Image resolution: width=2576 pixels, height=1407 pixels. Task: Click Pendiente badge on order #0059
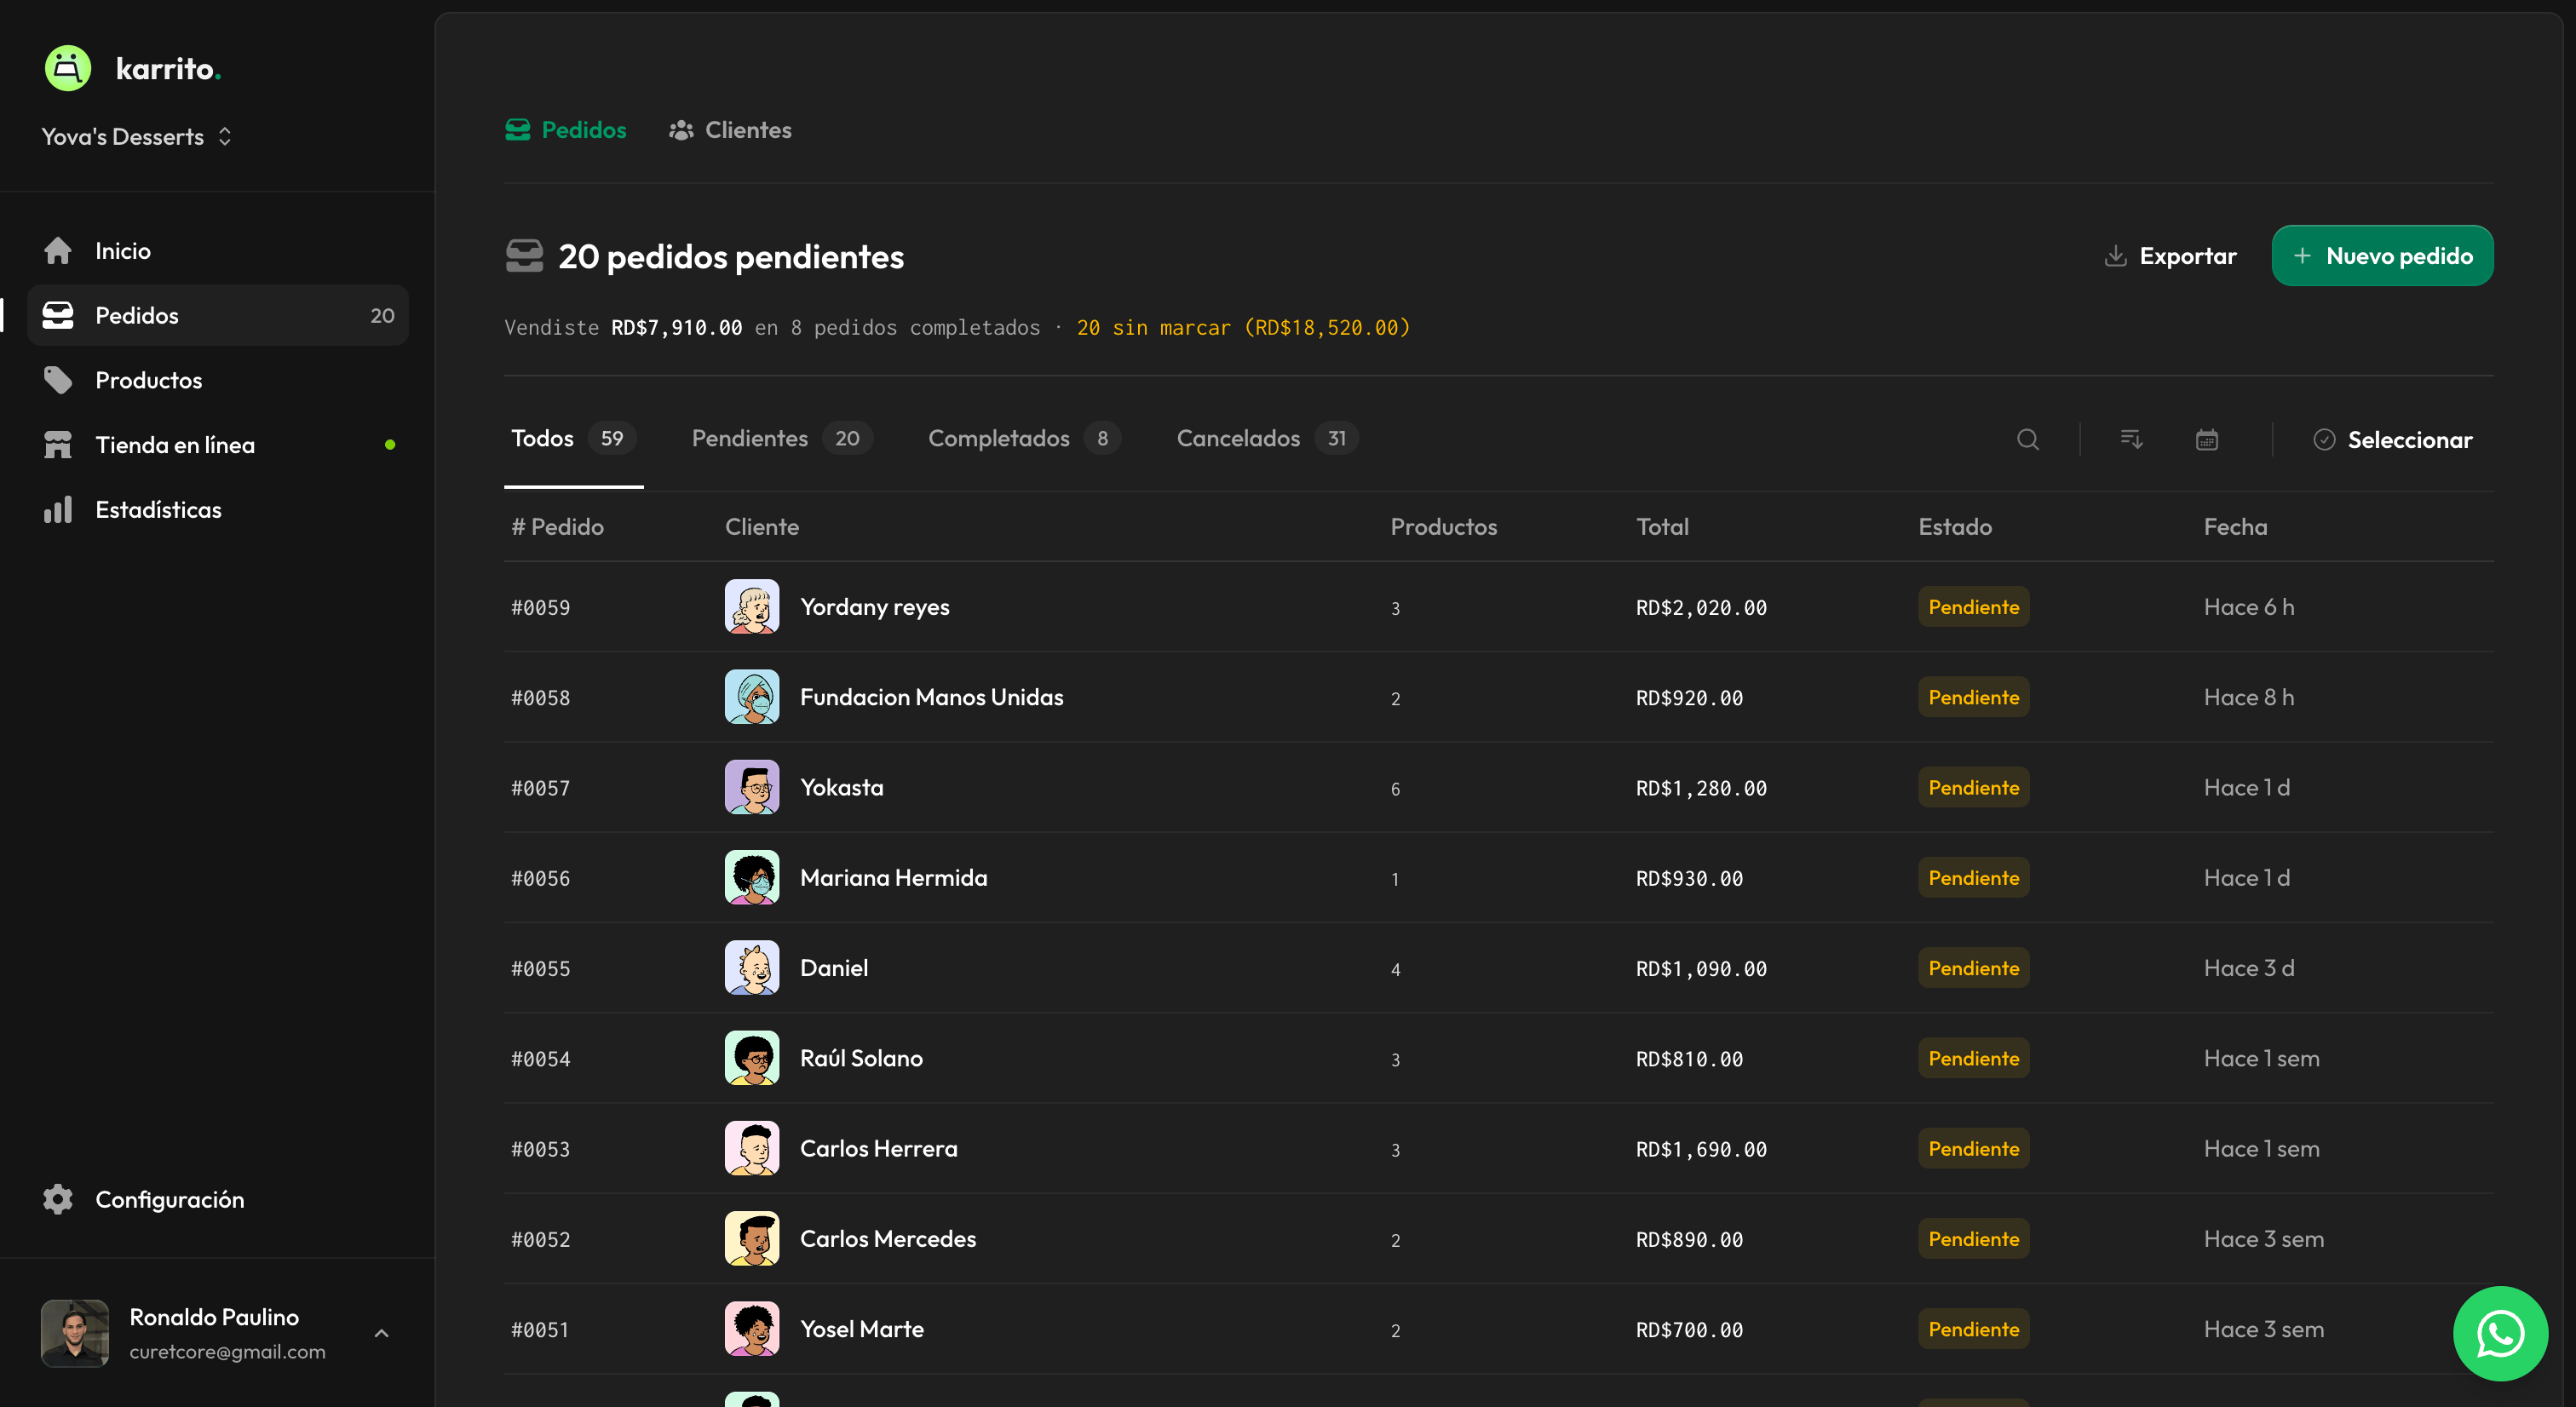click(x=1973, y=607)
